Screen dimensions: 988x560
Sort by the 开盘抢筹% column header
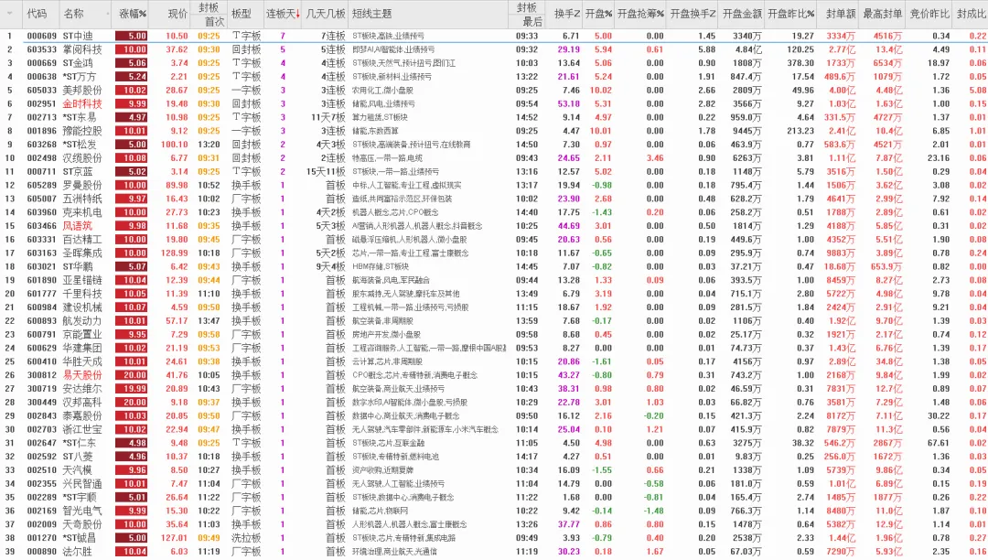point(640,13)
